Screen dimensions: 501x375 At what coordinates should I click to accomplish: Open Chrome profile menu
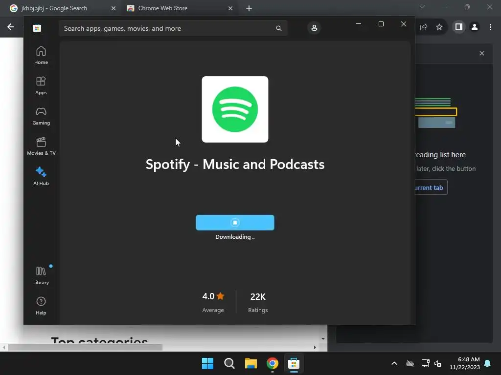click(475, 27)
